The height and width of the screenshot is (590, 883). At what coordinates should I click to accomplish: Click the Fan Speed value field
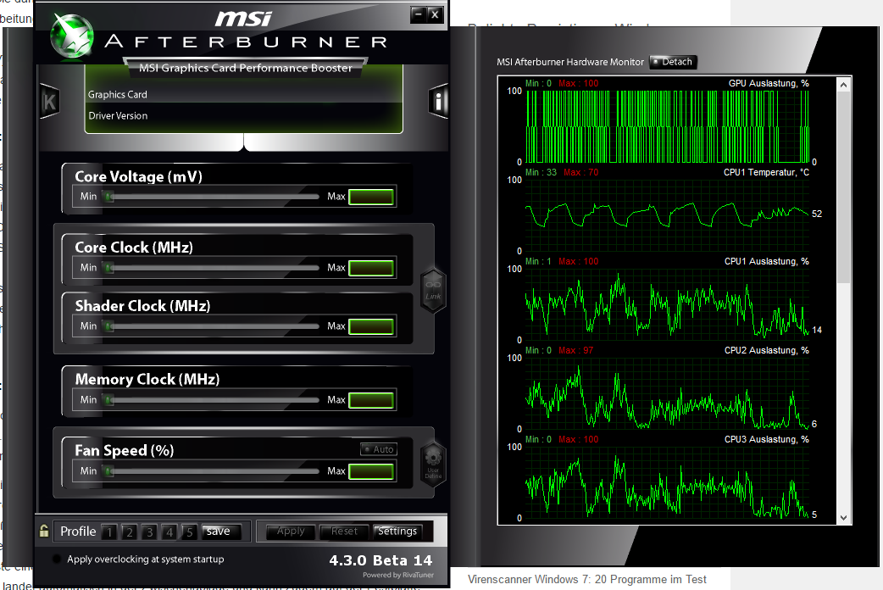pyautogui.click(x=371, y=471)
